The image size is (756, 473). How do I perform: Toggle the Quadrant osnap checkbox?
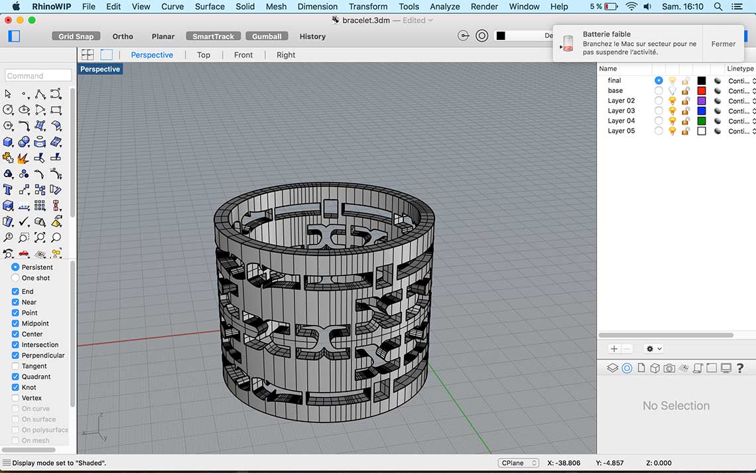coord(15,377)
